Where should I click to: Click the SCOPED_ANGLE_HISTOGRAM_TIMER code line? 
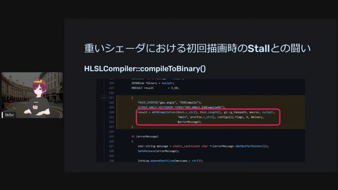[181, 107]
